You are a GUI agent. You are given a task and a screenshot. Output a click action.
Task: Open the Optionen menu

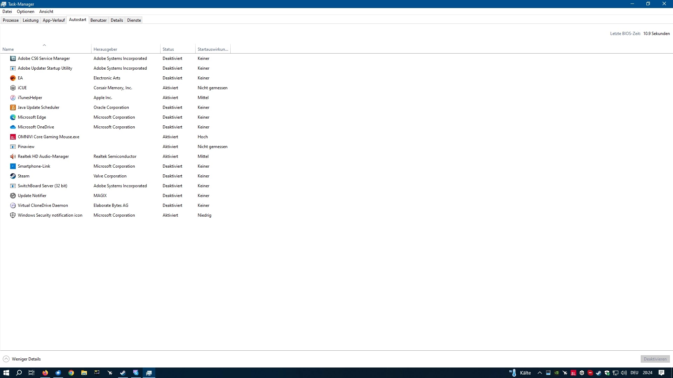click(x=26, y=12)
